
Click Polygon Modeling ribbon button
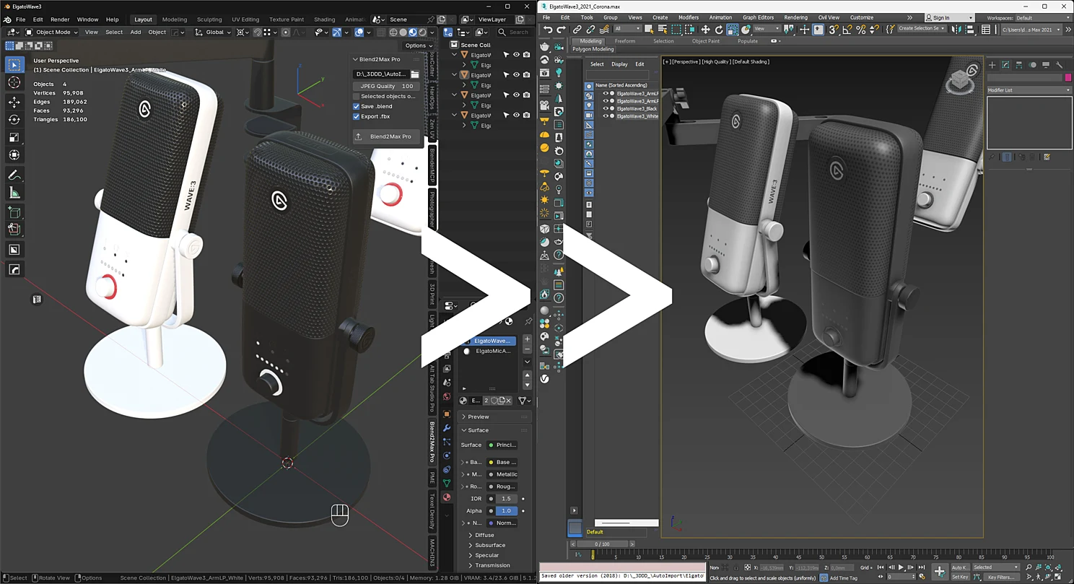pyautogui.click(x=593, y=49)
